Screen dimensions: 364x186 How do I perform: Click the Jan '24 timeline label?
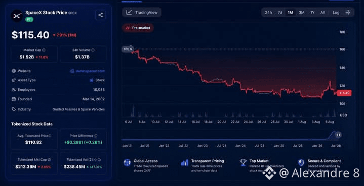coord(240,146)
